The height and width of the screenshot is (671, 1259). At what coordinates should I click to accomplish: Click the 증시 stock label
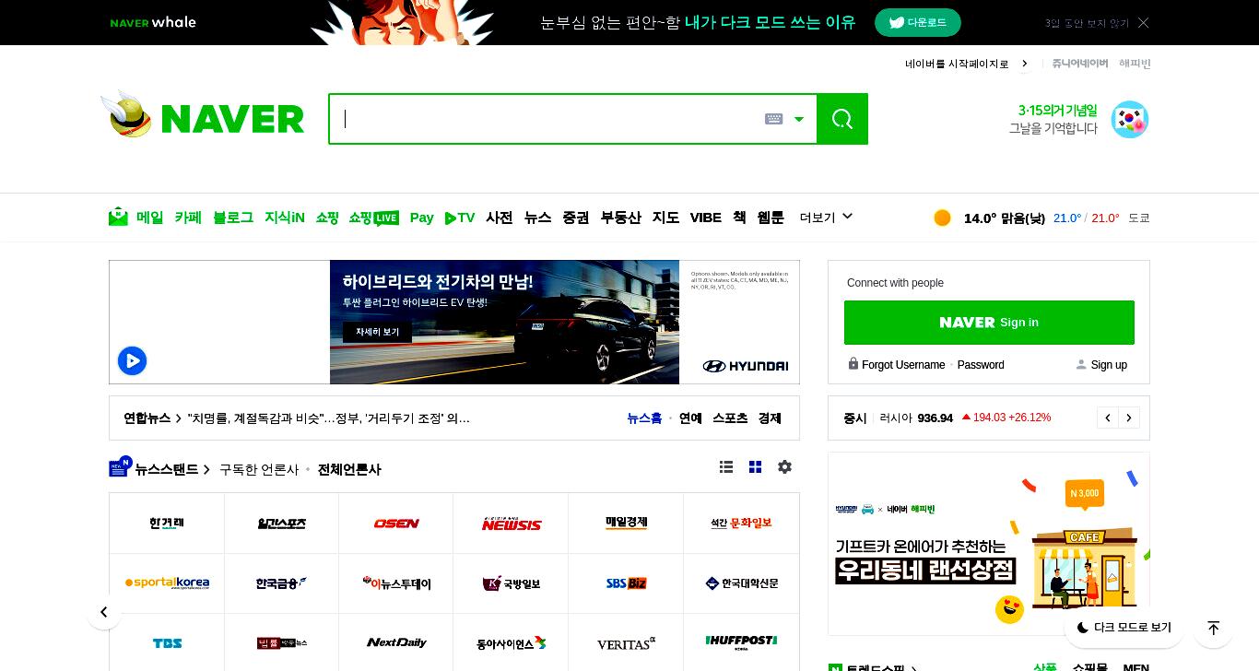point(855,418)
